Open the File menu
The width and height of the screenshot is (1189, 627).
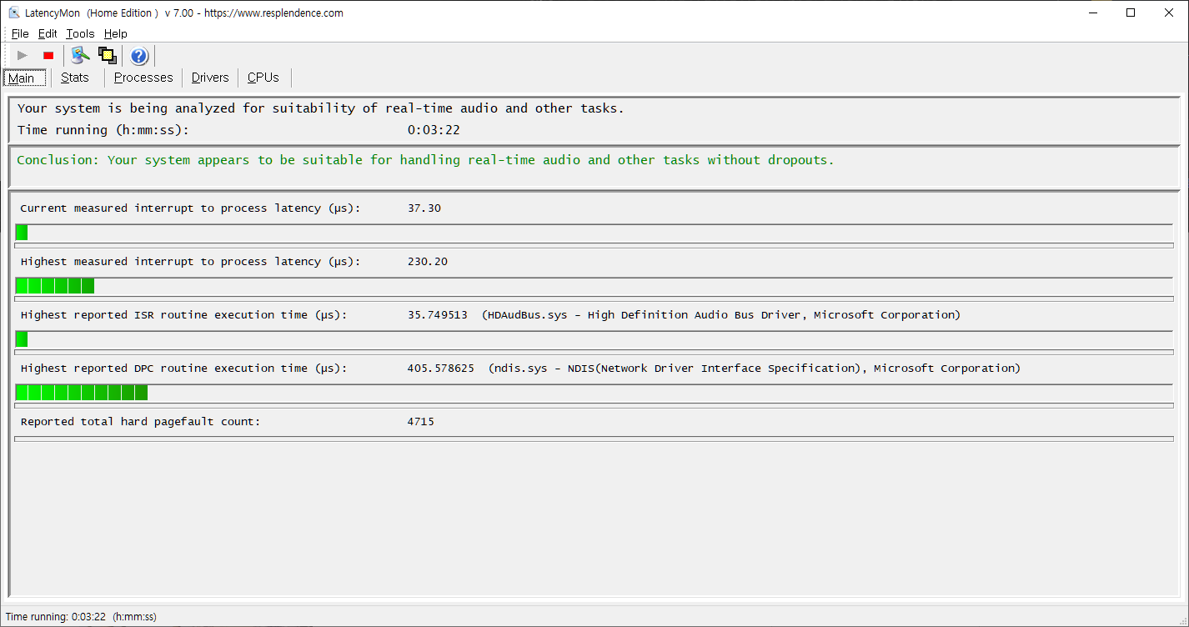(x=20, y=34)
